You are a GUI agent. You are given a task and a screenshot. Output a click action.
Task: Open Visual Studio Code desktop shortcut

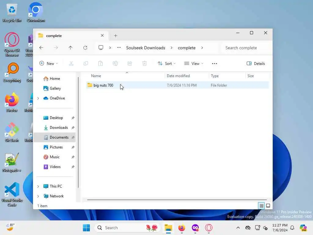(x=12, y=194)
